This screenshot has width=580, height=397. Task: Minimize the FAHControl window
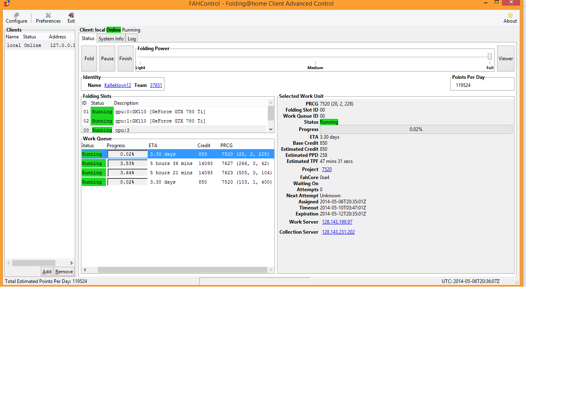[485, 2]
